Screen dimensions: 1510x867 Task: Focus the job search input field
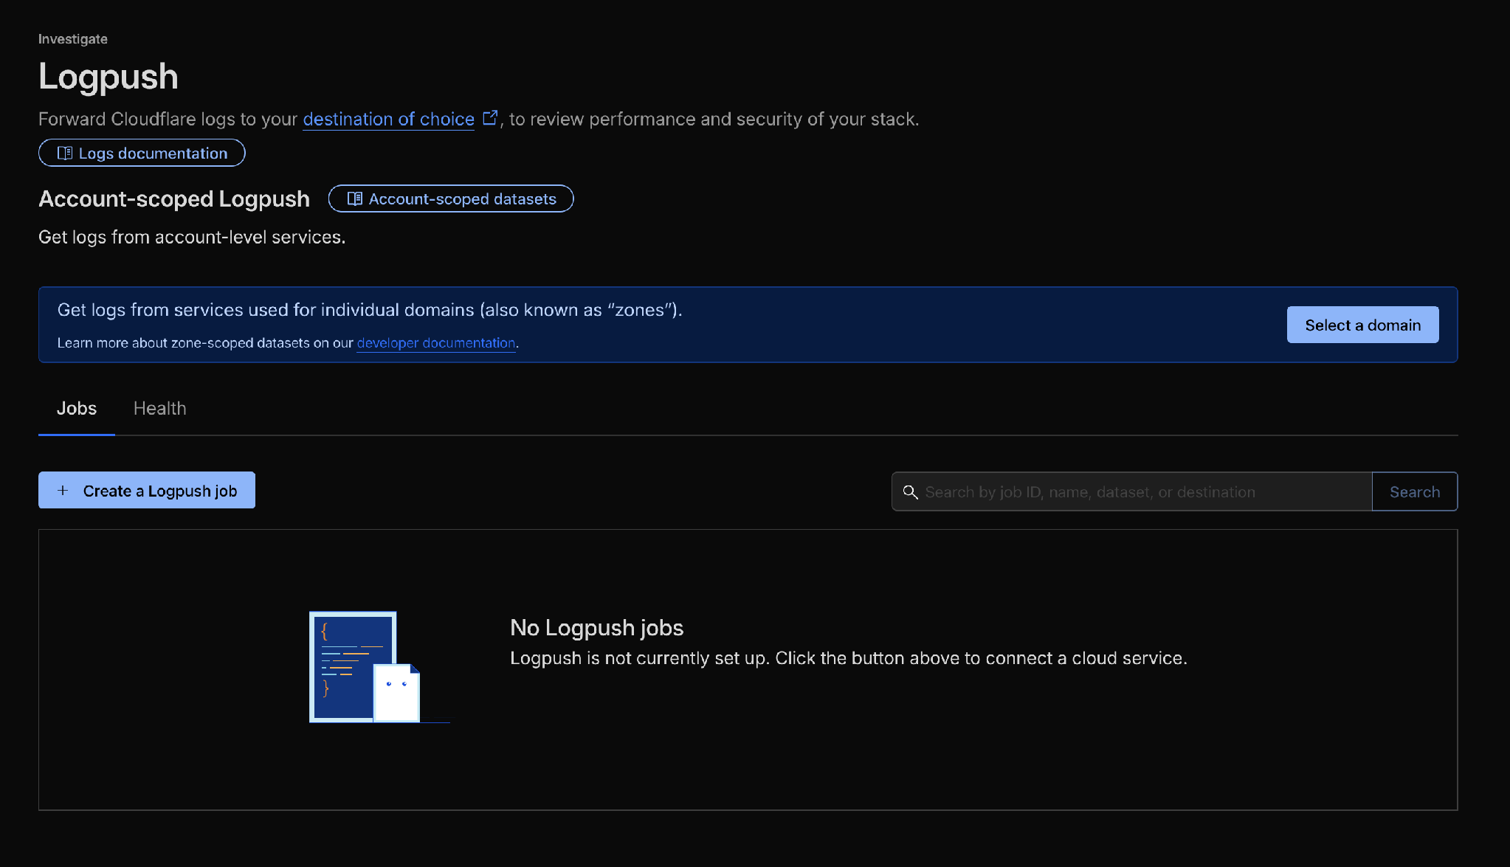[x=1131, y=491]
